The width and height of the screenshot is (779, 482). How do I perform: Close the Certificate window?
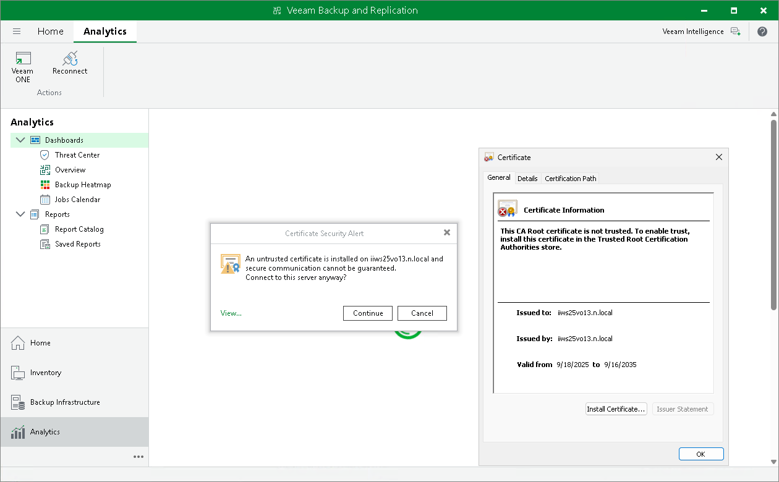coord(719,158)
